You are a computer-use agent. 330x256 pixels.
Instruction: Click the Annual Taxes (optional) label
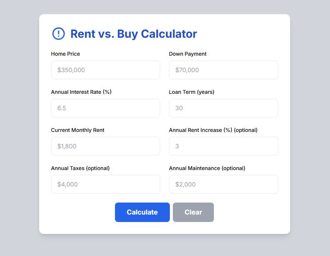pyautogui.click(x=80, y=168)
